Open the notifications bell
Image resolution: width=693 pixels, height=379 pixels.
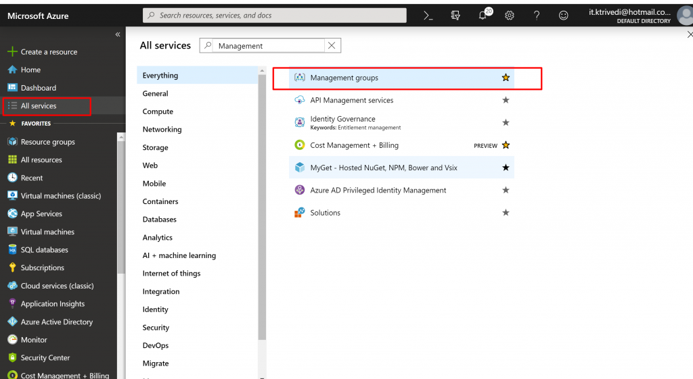pyautogui.click(x=483, y=16)
